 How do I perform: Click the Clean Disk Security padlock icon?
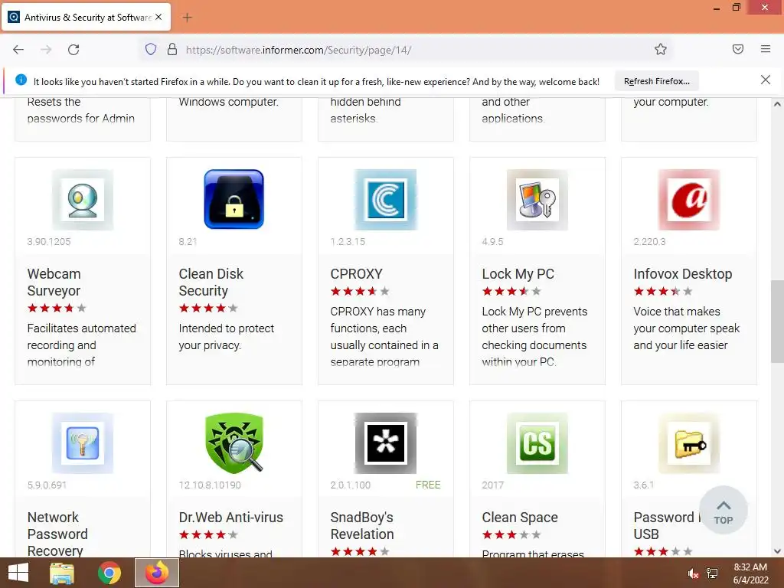(234, 200)
